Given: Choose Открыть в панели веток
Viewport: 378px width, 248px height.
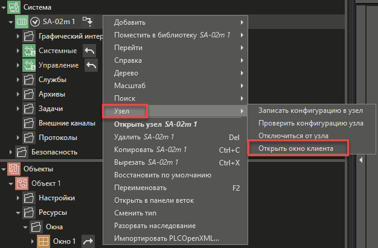Looking at the screenshot, I should click(x=175, y=200).
